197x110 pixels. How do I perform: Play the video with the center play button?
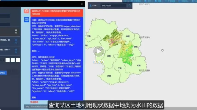pyautogui.click(x=98, y=51)
